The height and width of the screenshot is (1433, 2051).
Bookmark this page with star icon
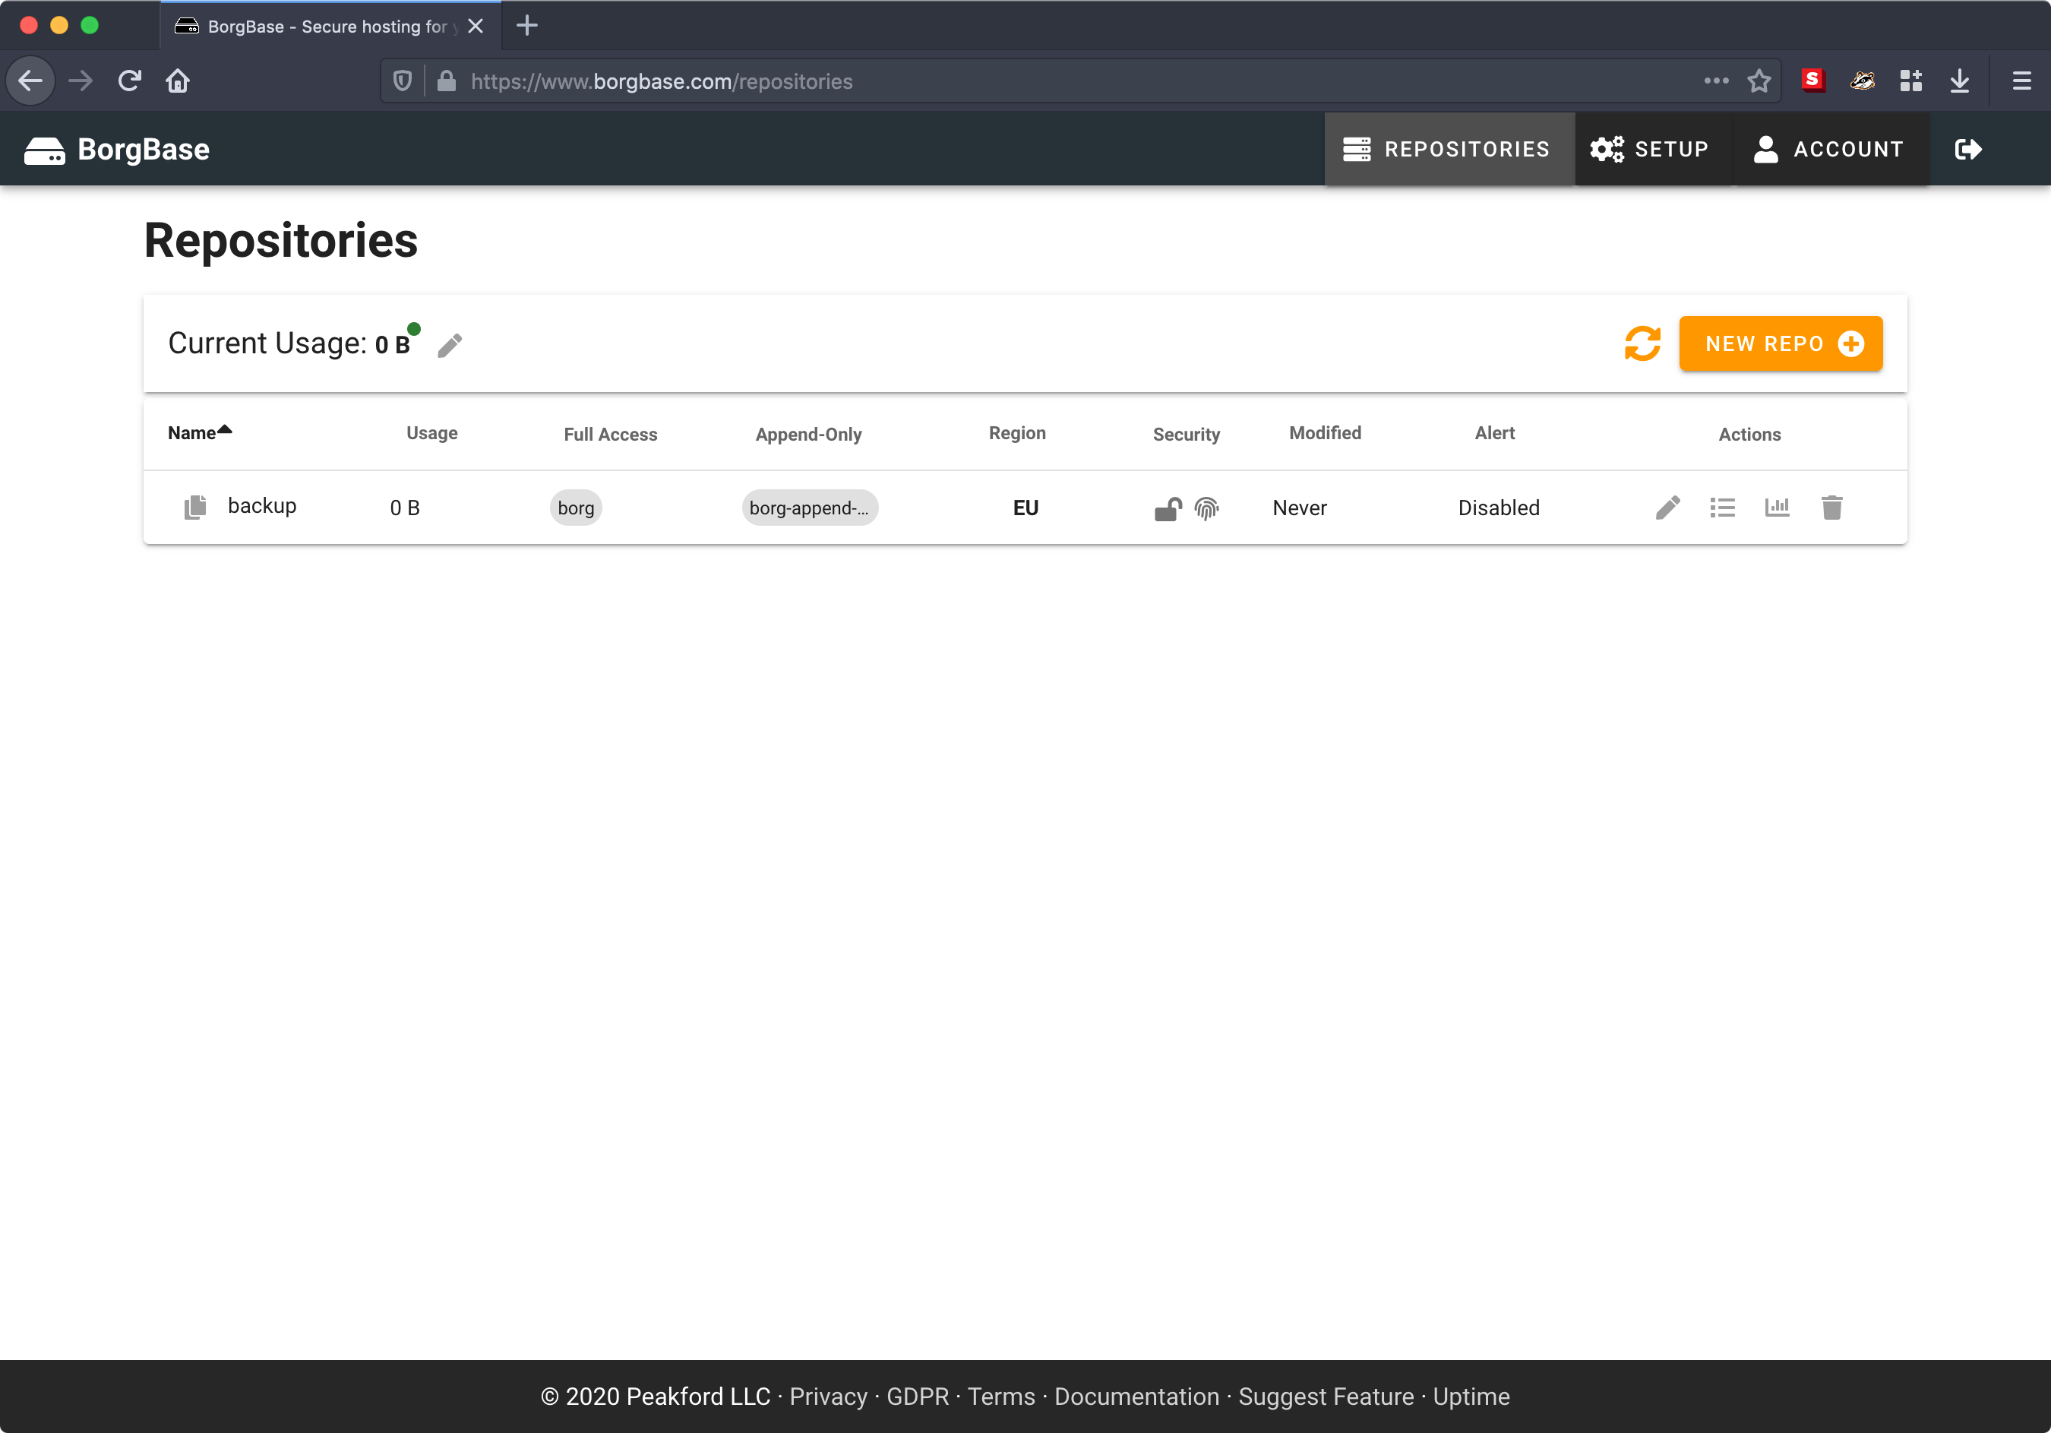pos(1759,81)
